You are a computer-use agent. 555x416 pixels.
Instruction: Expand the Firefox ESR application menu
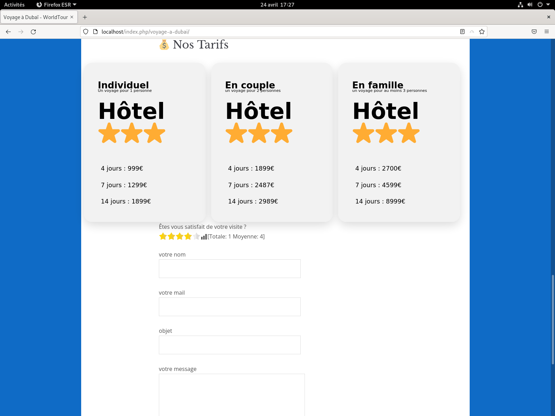pyautogui.click(x=57, y=5)
